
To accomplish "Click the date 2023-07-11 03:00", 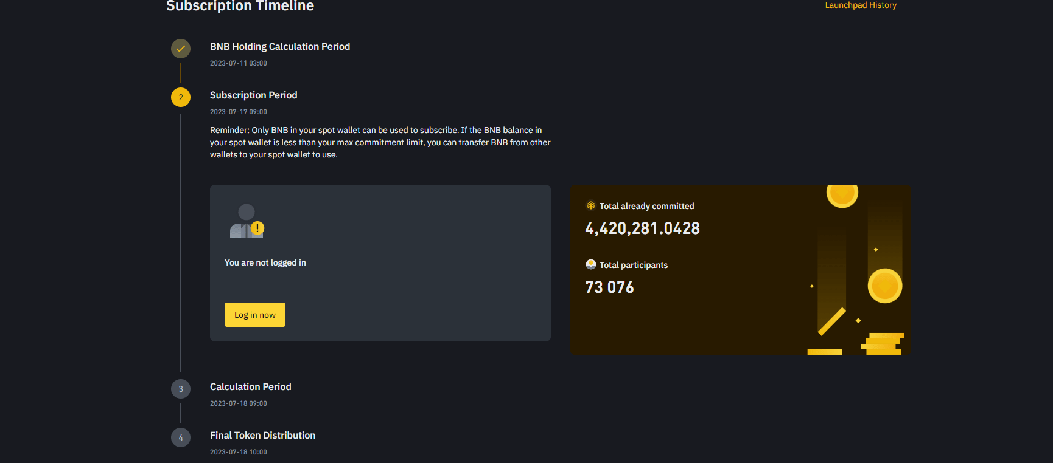I will [x=239, y=63].
